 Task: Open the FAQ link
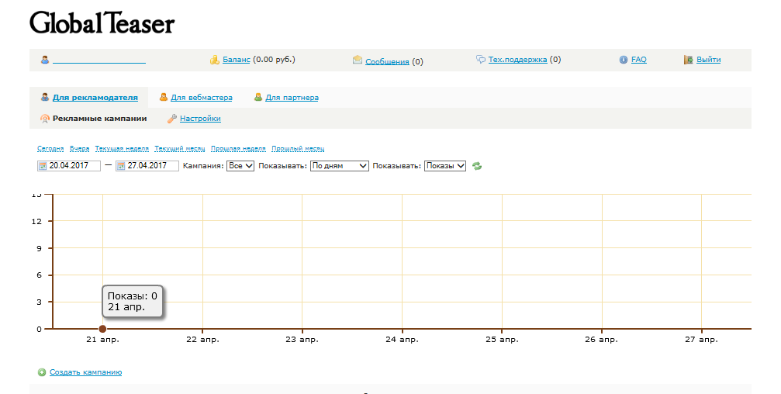pyautogui.click(x=639, y=59)
